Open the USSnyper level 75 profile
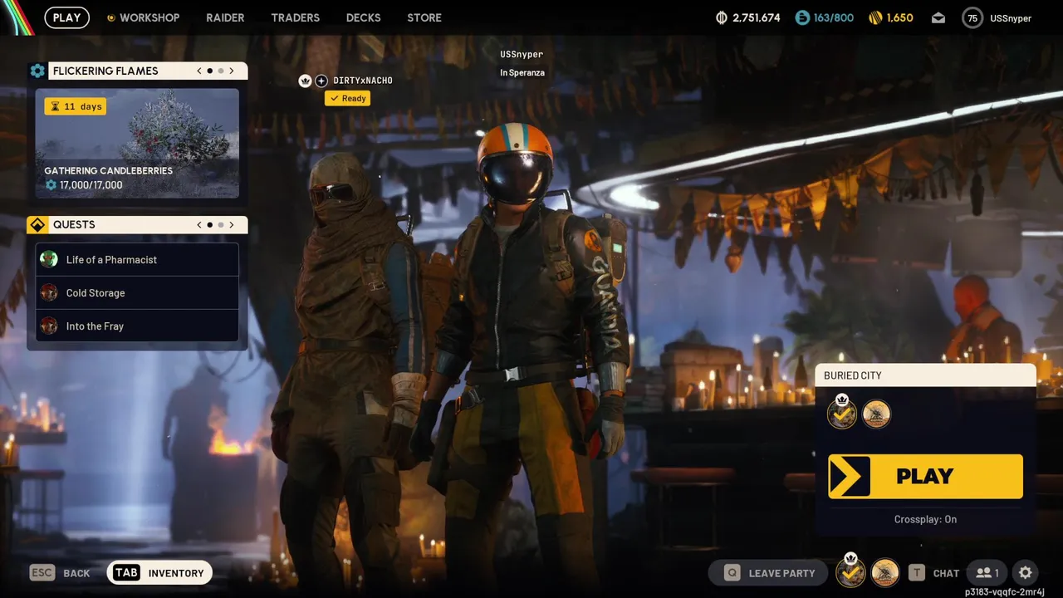The width and height of the screenshot is (1063, 598). pos(997,17)
